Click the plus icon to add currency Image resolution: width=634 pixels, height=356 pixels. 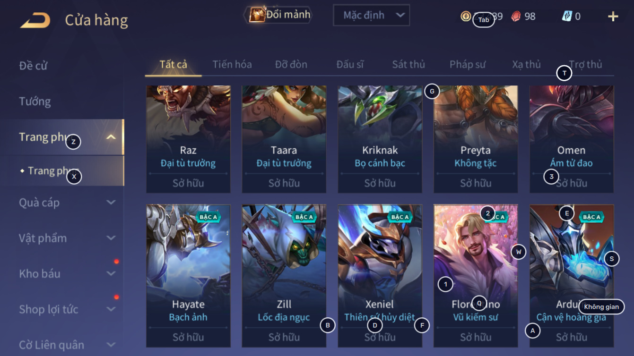pos(613,17)
